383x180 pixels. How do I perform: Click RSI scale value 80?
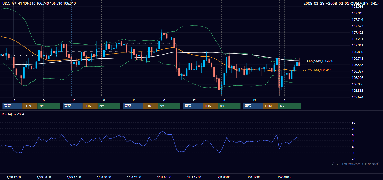tap(353, 123)
